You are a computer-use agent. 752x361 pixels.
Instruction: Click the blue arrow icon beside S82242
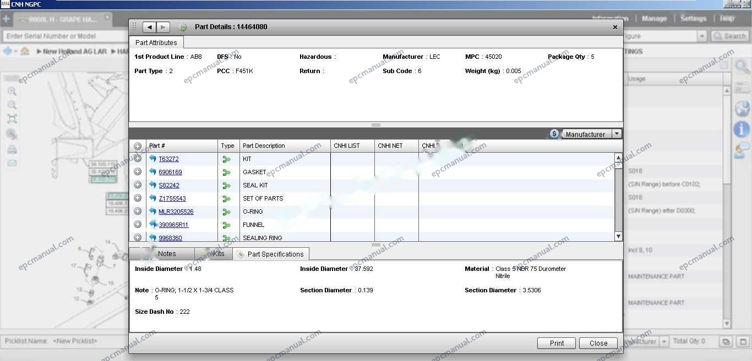pyautogui.click(x=152, y=185)
